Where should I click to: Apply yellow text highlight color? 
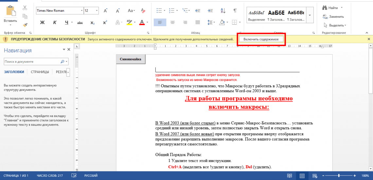click(129, 22)
